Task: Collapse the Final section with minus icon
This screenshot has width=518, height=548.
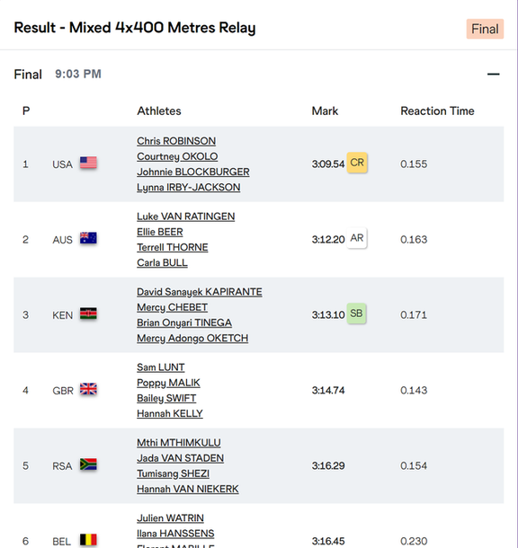Action: click(x=493, y=74)
